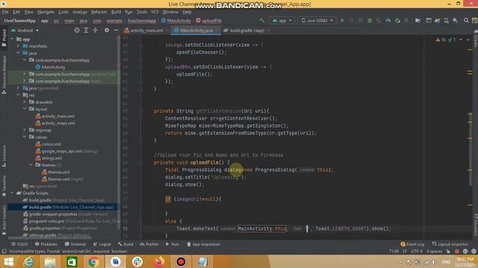Open the Logcat tool window
The width and height of the screenshot is (478, 268).
coord(102,244)
